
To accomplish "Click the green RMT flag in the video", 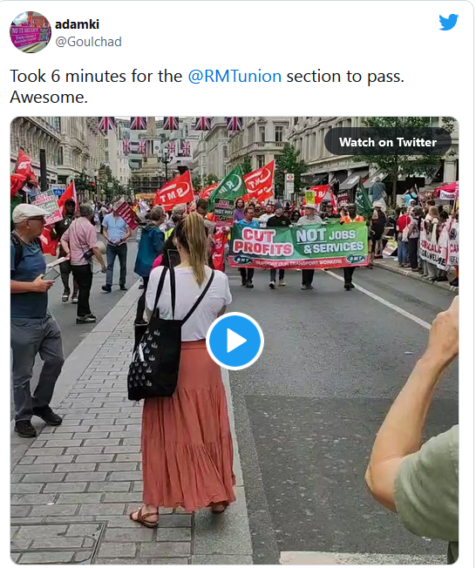I will (x=228, y=186).
